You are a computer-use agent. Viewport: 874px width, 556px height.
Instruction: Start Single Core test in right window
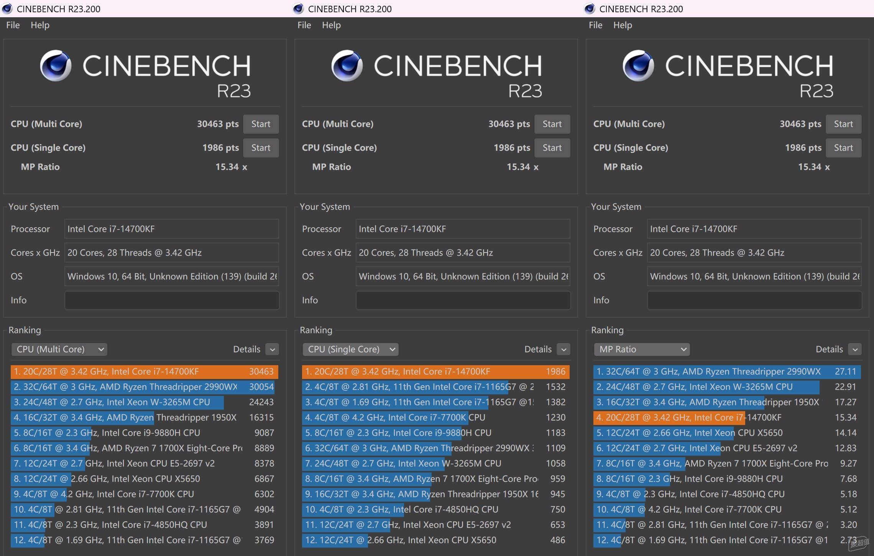coord(843,148)
